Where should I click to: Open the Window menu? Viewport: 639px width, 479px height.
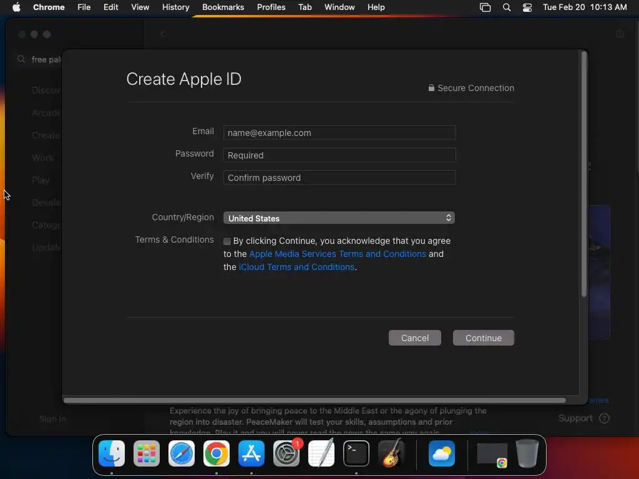tap(339, 7)
